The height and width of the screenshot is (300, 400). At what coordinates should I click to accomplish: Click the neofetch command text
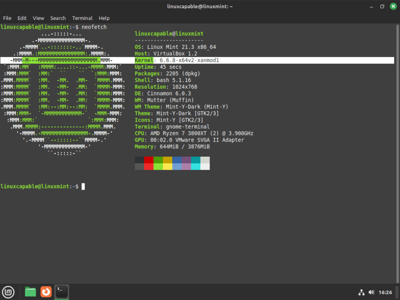click(x=94, y=27)
